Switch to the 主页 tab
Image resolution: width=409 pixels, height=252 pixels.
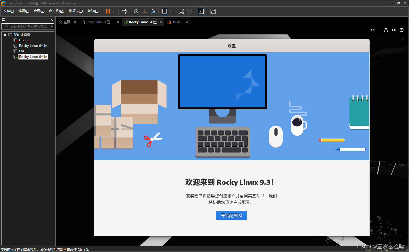tap(67, 22)
